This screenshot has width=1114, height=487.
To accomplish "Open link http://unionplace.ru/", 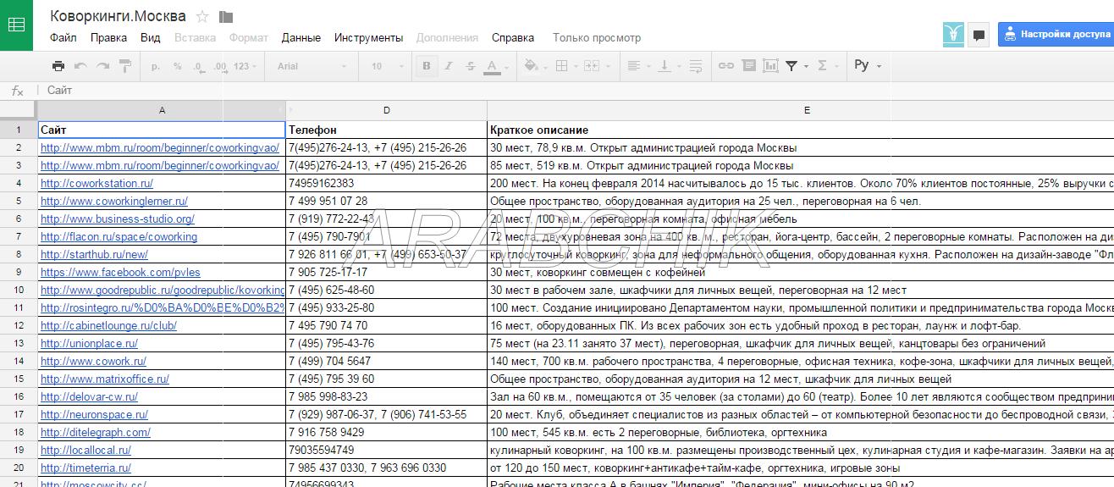I will click(89, 343).
